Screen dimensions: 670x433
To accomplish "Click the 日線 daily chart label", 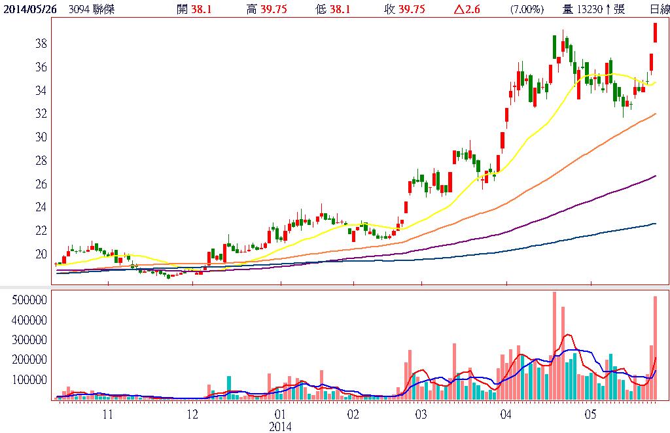I will pos(659,9).
